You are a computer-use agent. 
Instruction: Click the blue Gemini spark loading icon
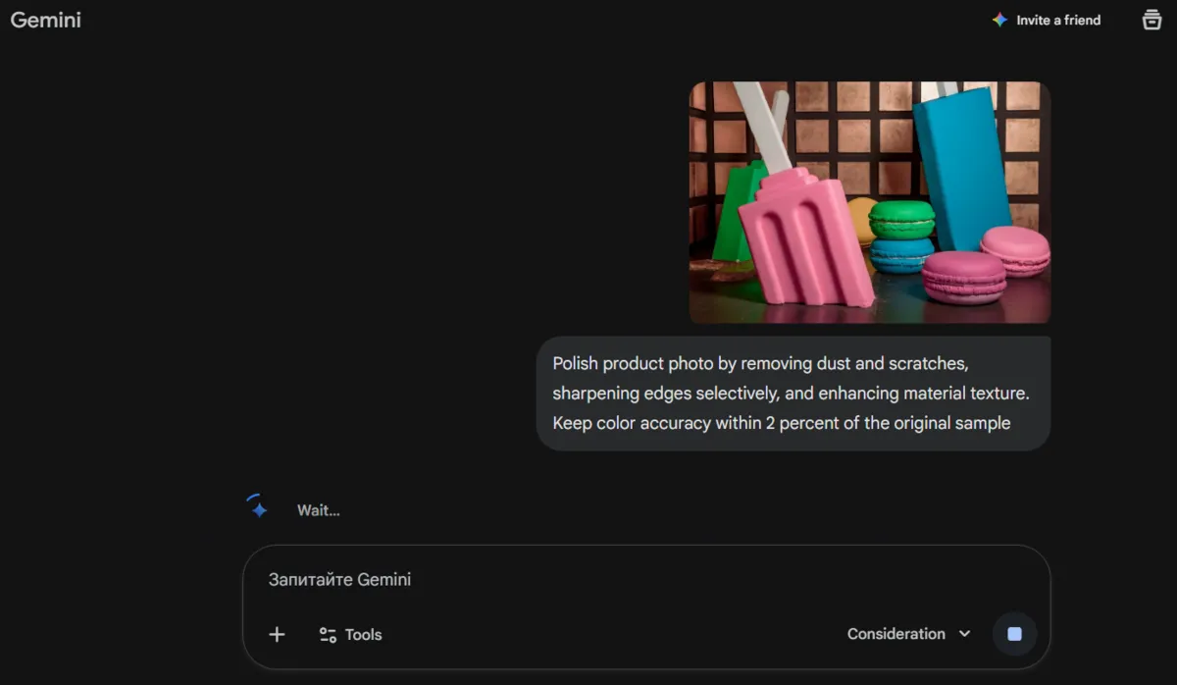coord(259,509)
